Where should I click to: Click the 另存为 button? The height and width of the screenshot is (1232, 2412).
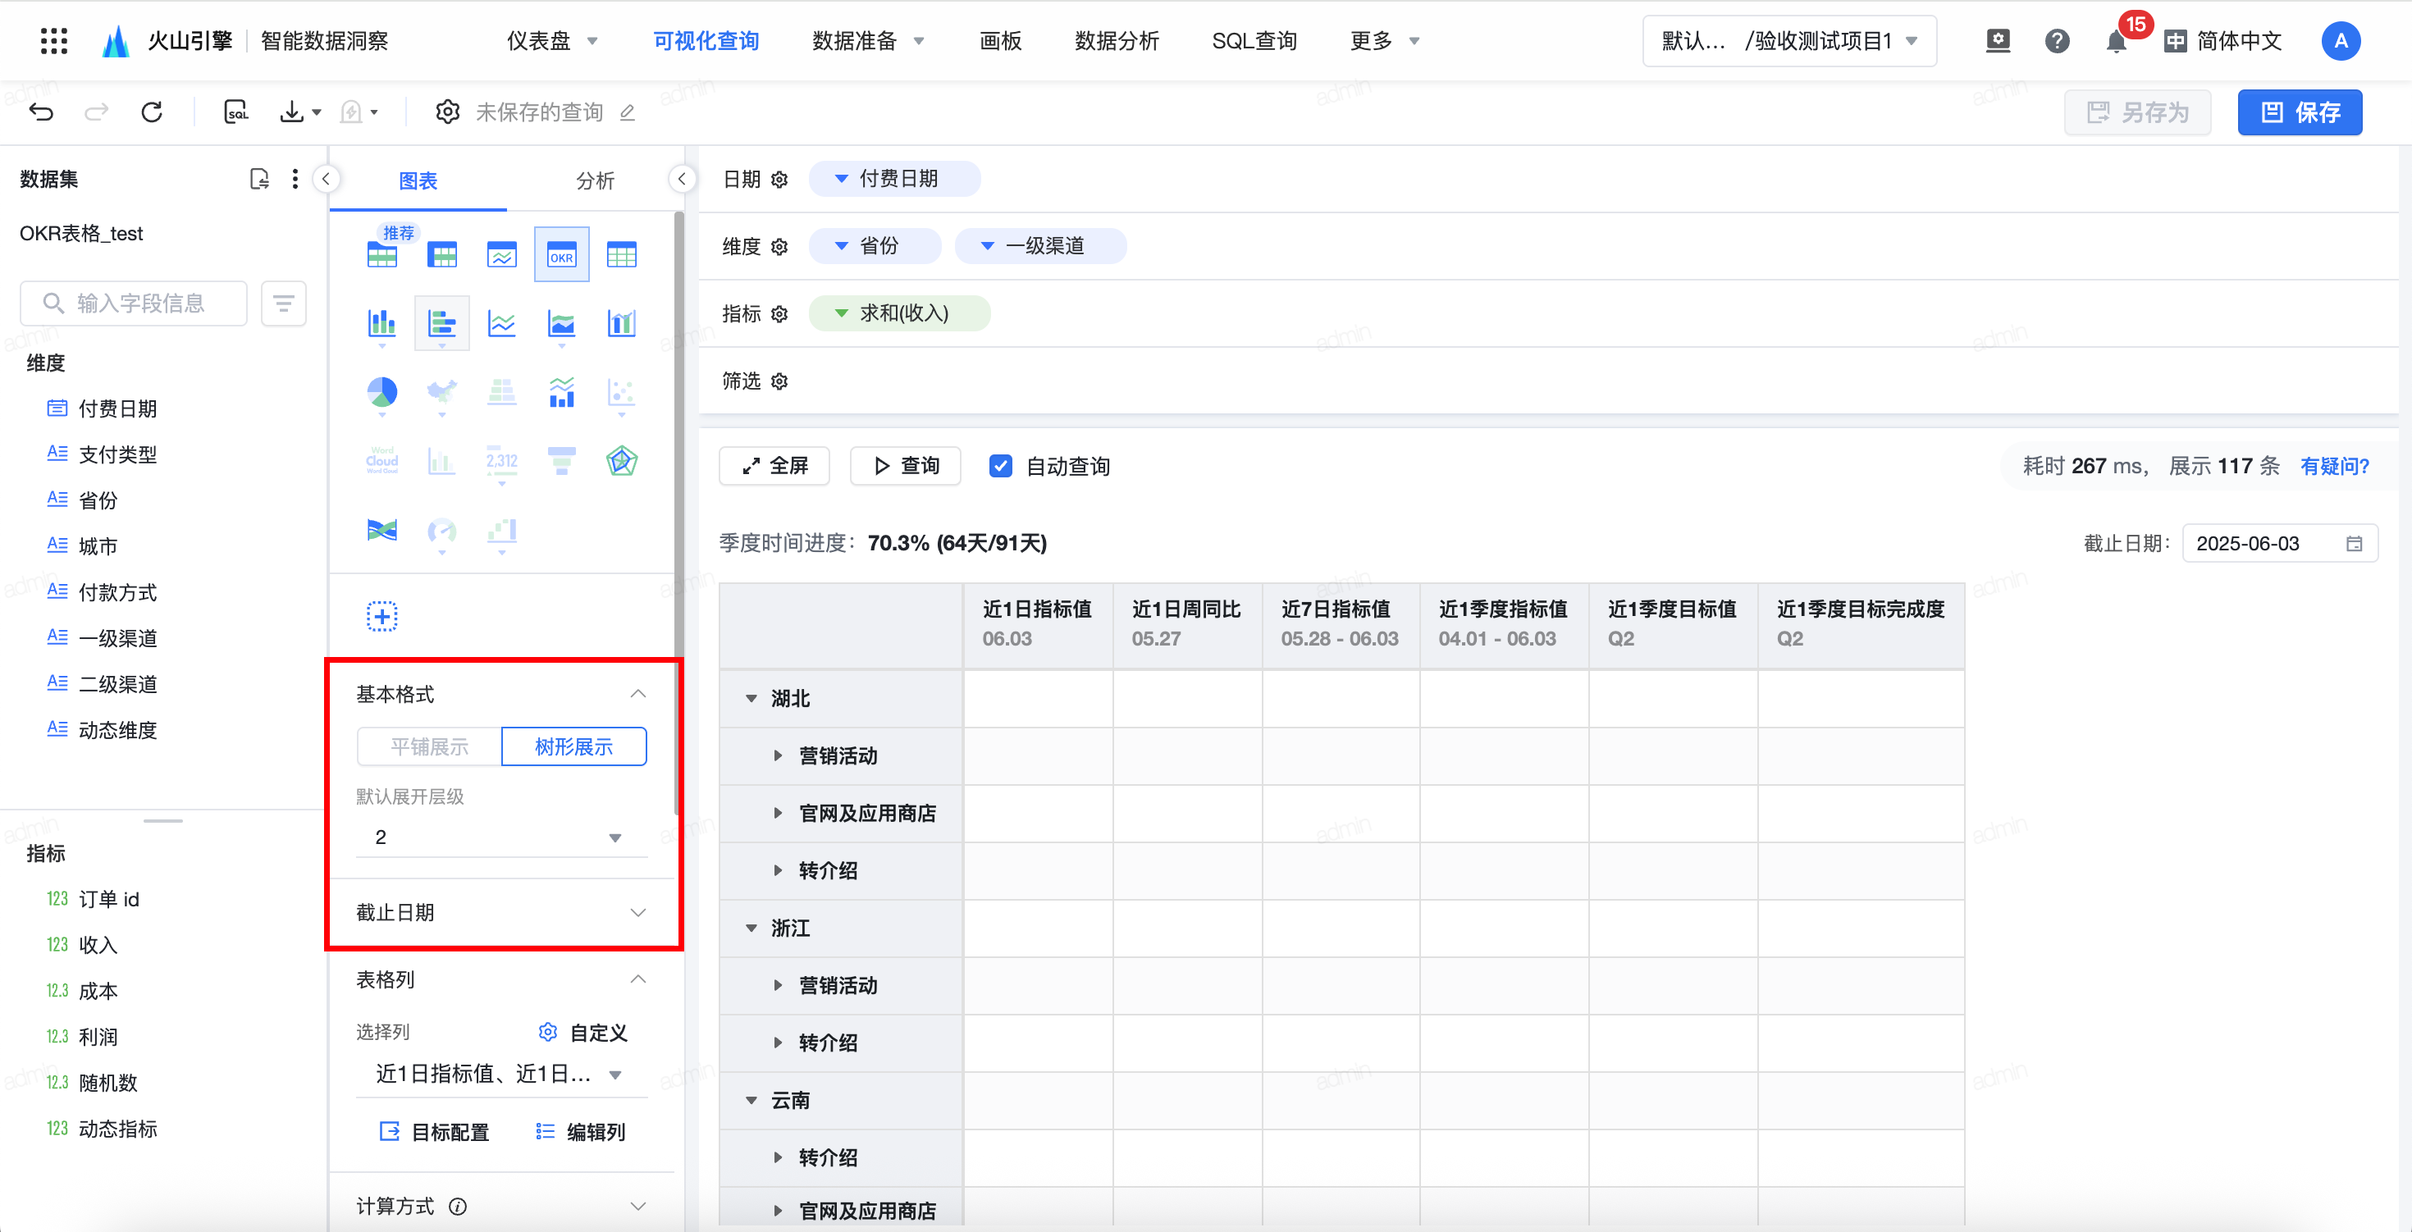click(x=2138, y=113)
